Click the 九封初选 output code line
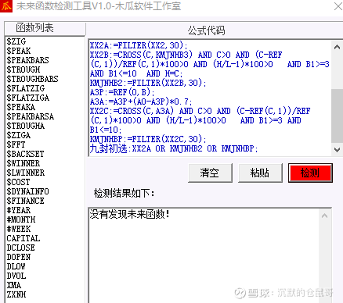The width and height of the screenshot is (343, 303). click(x=174, y=149)
